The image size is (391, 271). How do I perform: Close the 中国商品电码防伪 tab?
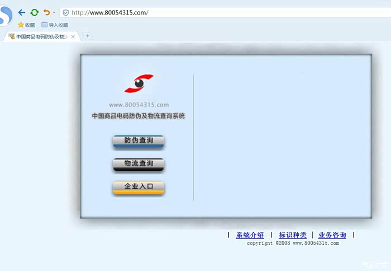pyautogui.click(x=73, y=37)
